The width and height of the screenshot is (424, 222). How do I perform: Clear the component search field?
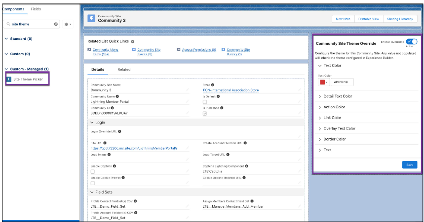pyautogui.click(x=56, y=24)
